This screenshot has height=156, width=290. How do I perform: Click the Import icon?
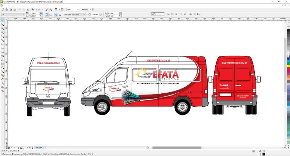point(47,9)
